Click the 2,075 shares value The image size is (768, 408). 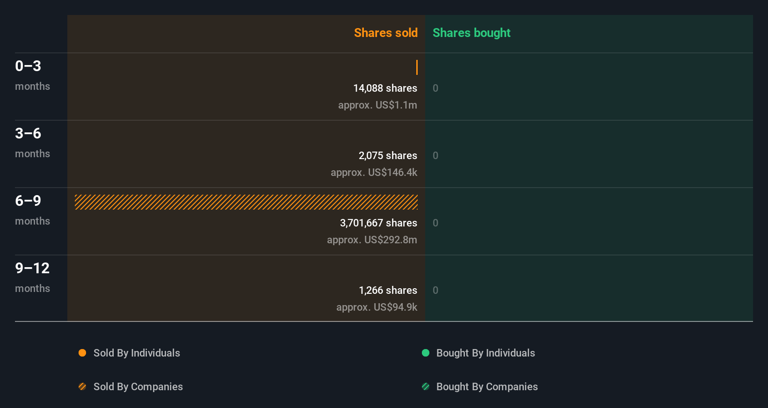(x=388, y=155)
